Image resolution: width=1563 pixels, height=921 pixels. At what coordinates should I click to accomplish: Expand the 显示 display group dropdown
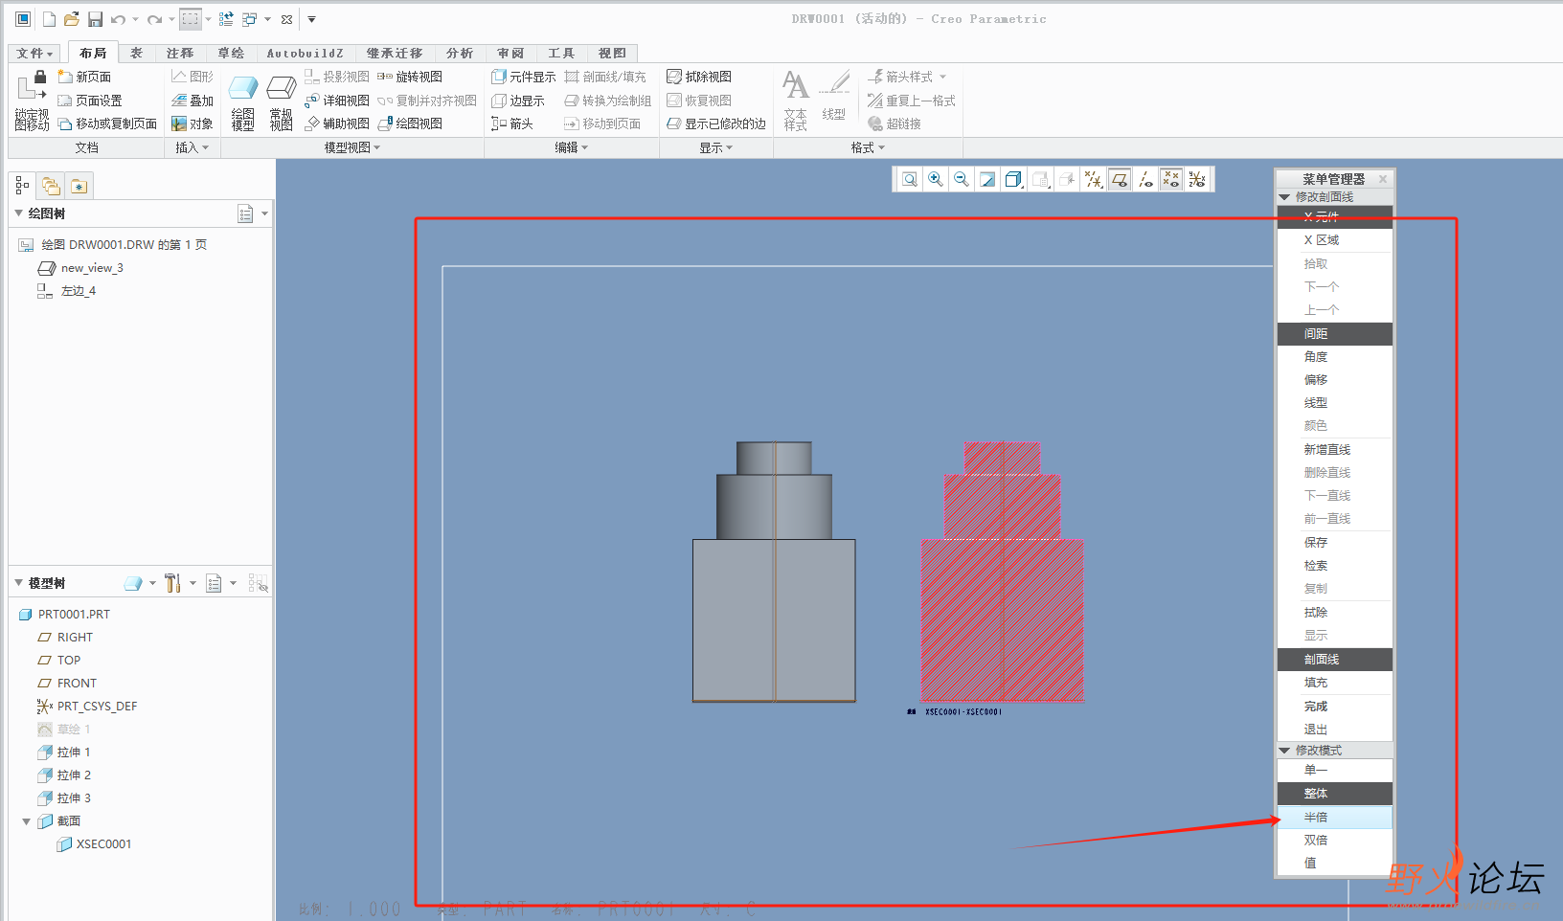tap(715, 147)
